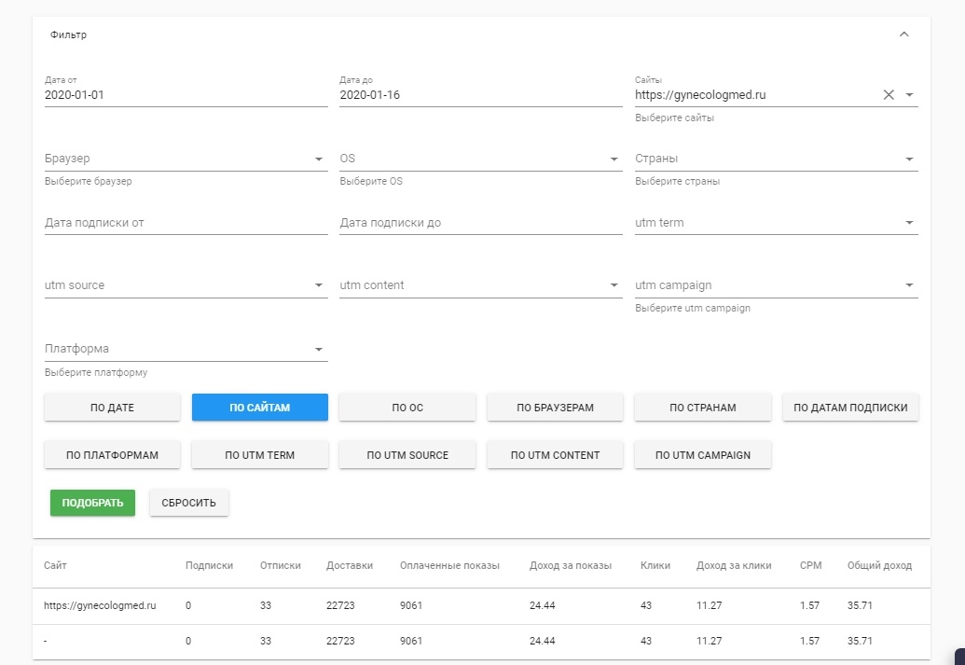Click the CPM column header
This screenshot has width=965, height=665.
(810, 565)
